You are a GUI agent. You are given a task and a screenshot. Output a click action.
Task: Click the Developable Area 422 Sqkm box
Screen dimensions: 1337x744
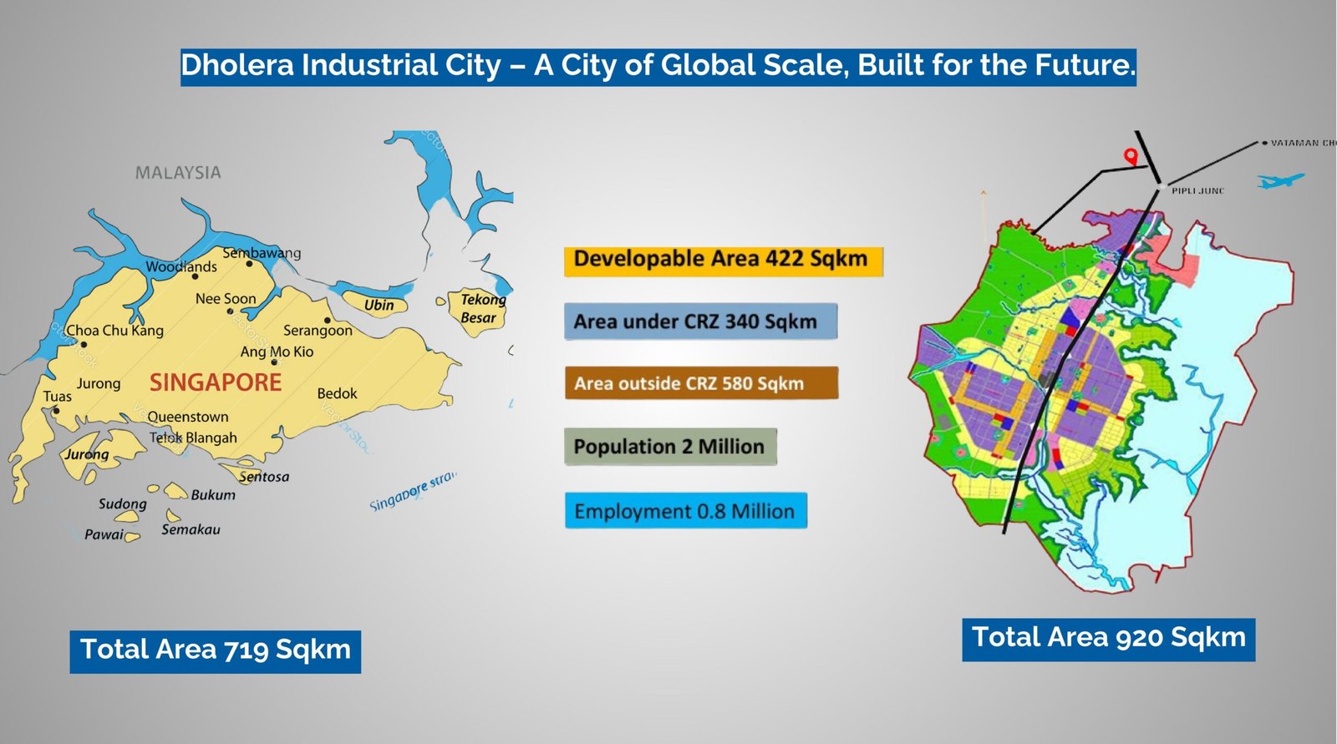click(x=723, y=260)
